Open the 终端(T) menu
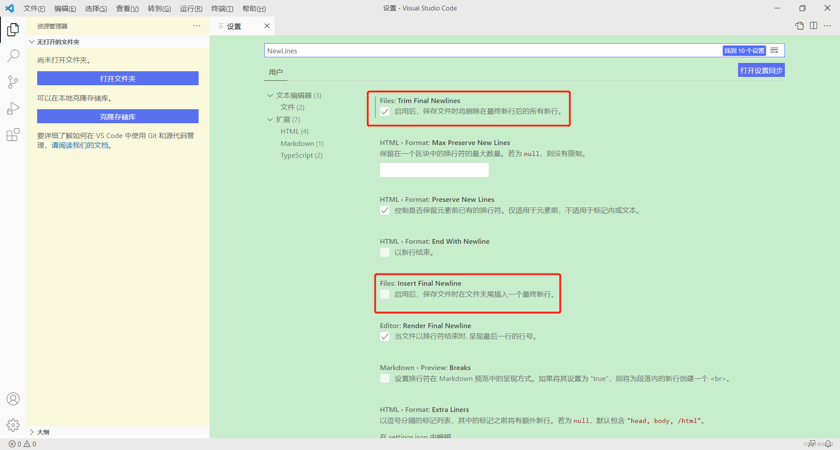840x450 pixels. pyautogui.click(x=222, y=8)
